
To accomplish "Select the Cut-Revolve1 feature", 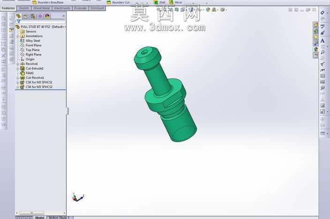I will tap(32, 78).
